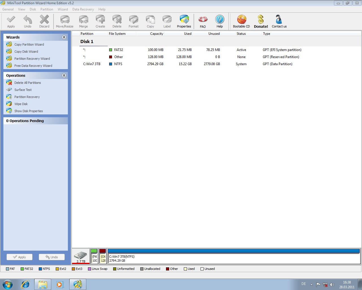Viewport: 362px width, 290px height.
Task: Open Internet Explorer from the taskbar
Action: [25, 284]
